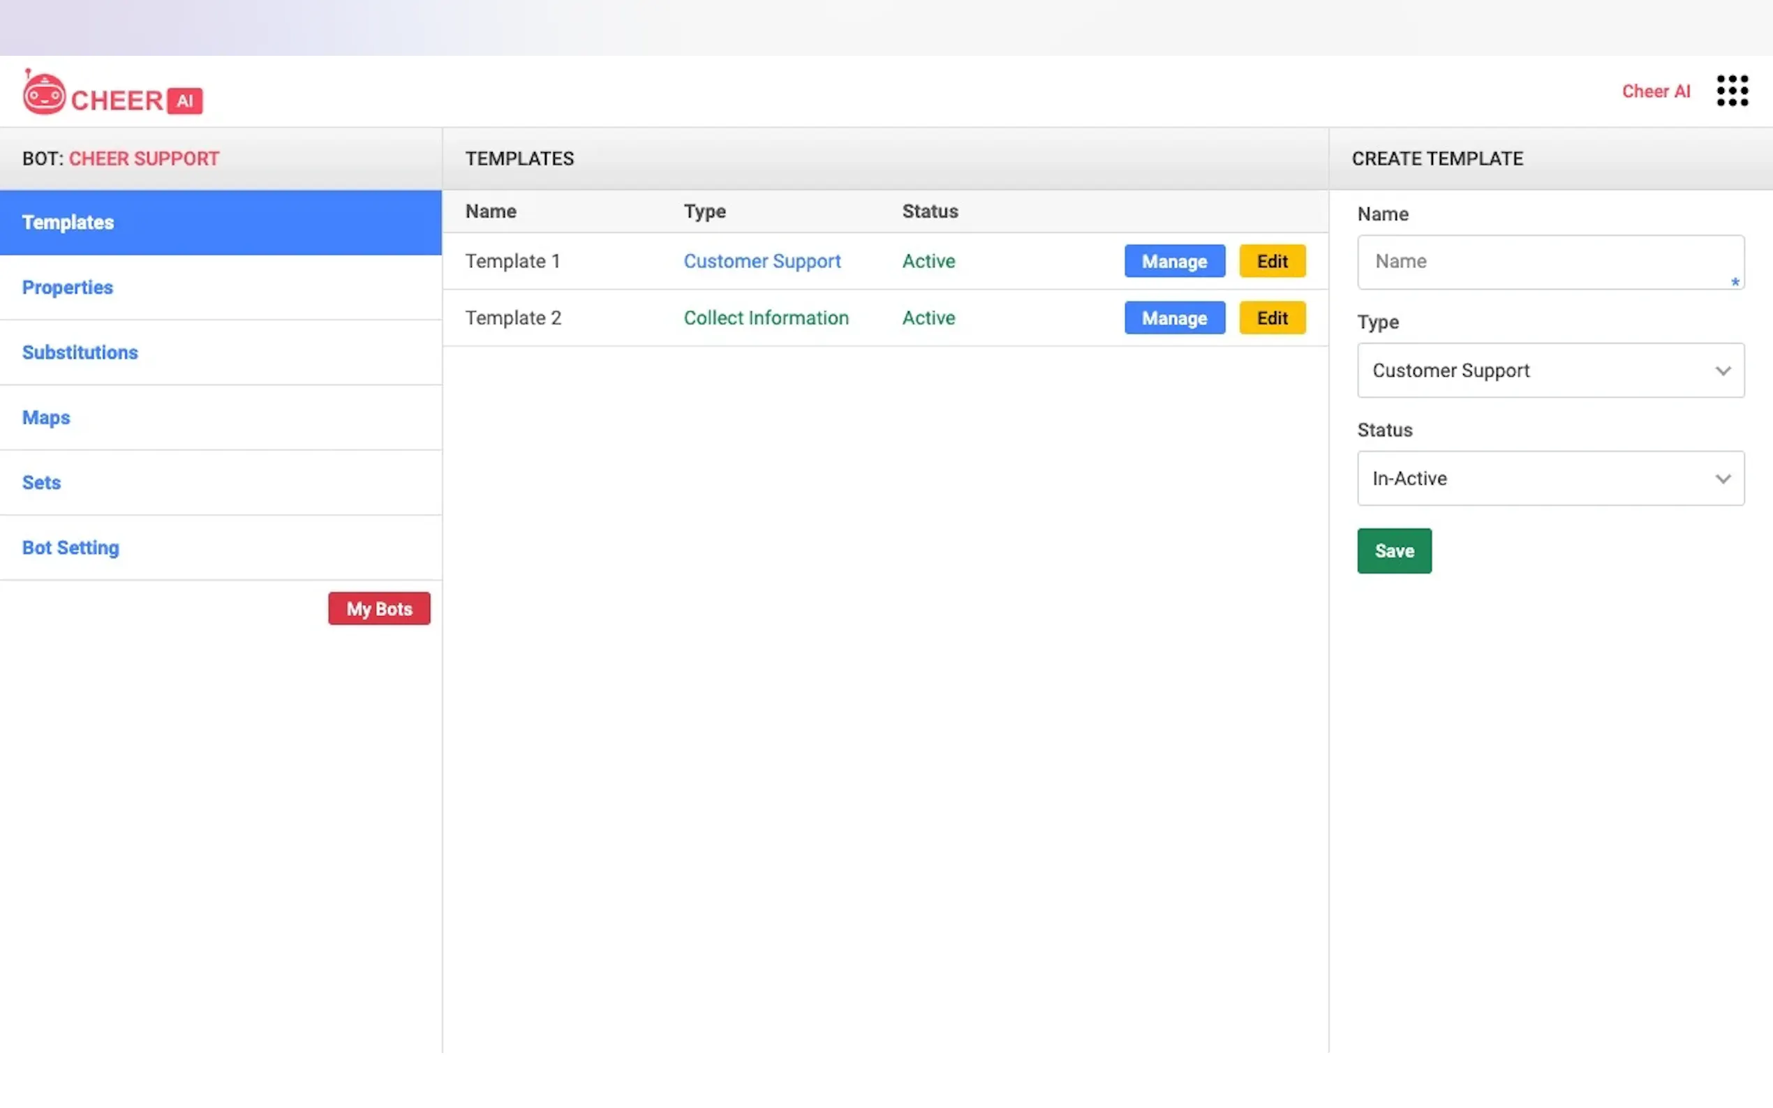Open the Status In-Active dropdown
This screenshot has width=1773, height=1108.
click(1550, 479)
